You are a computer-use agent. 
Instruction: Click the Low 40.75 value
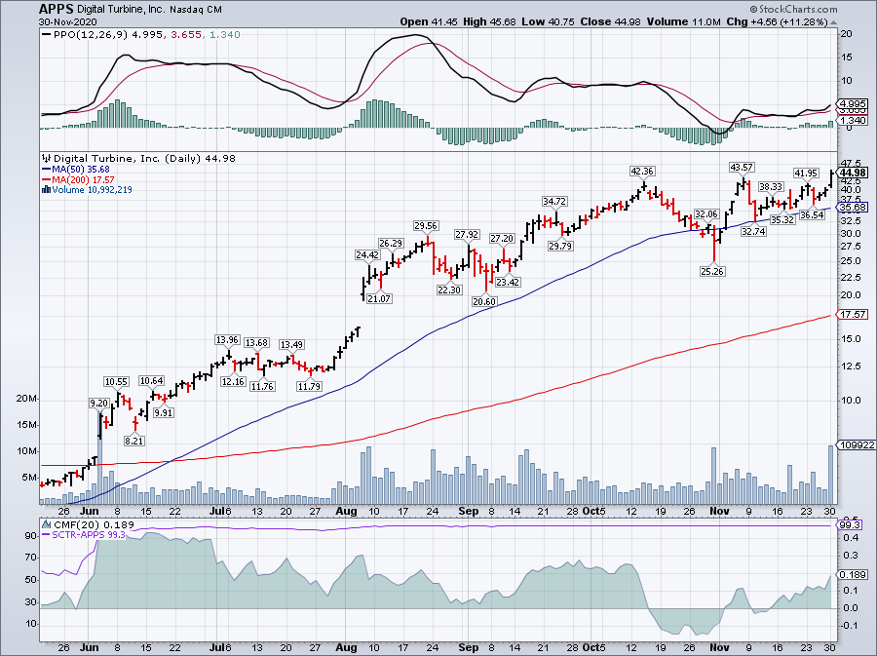(548, 21)
